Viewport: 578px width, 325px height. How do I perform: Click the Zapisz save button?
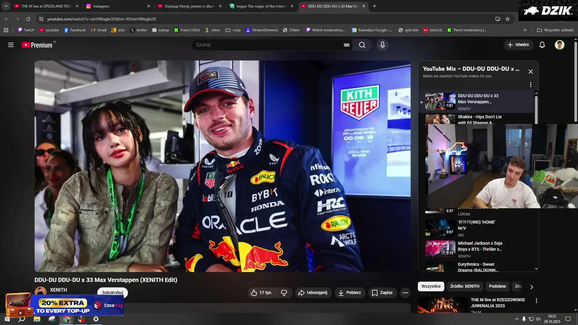382,292
